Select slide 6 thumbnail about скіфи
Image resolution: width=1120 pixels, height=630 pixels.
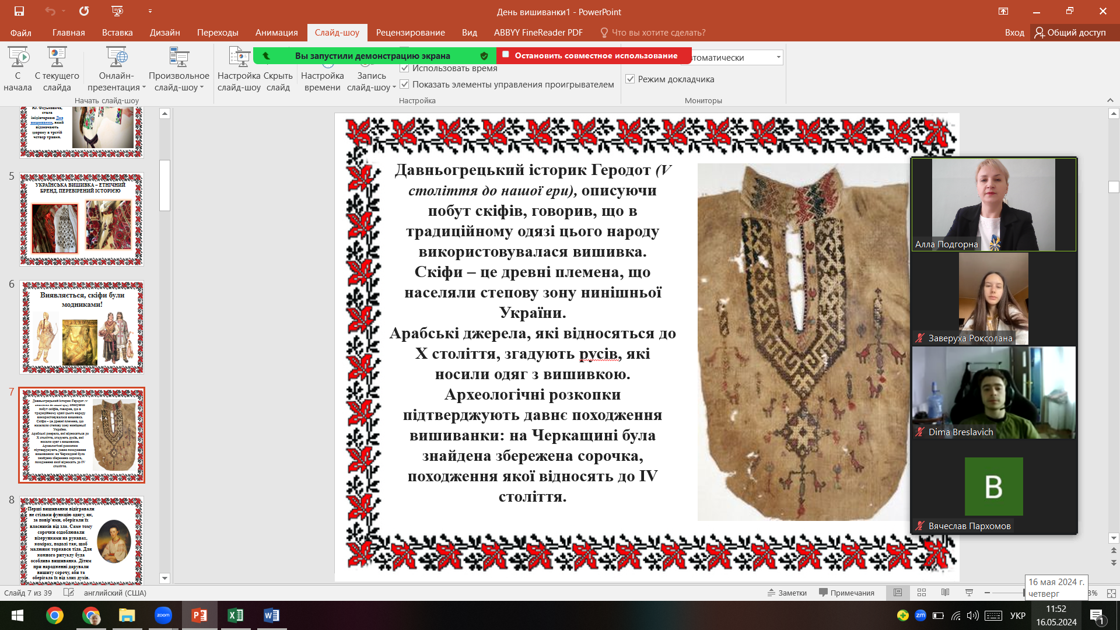pos(82,327)
